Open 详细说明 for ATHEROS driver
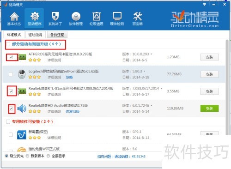231x169 pixels. point(54,60)
